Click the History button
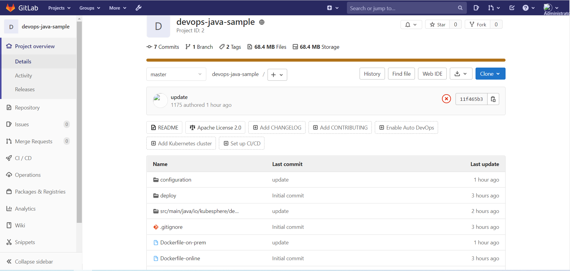570x271 pixels. 372,74
